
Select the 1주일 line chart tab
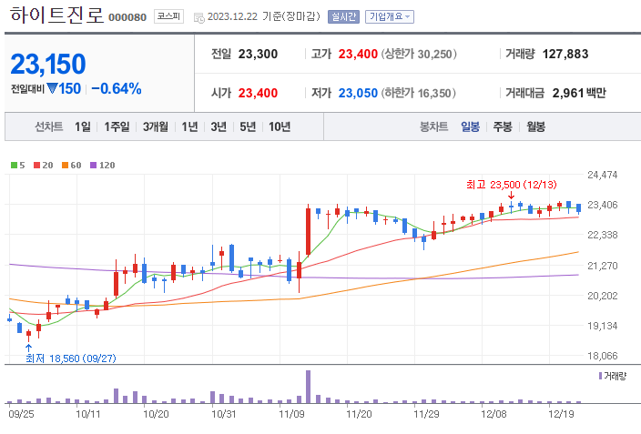tap(117, 126)
